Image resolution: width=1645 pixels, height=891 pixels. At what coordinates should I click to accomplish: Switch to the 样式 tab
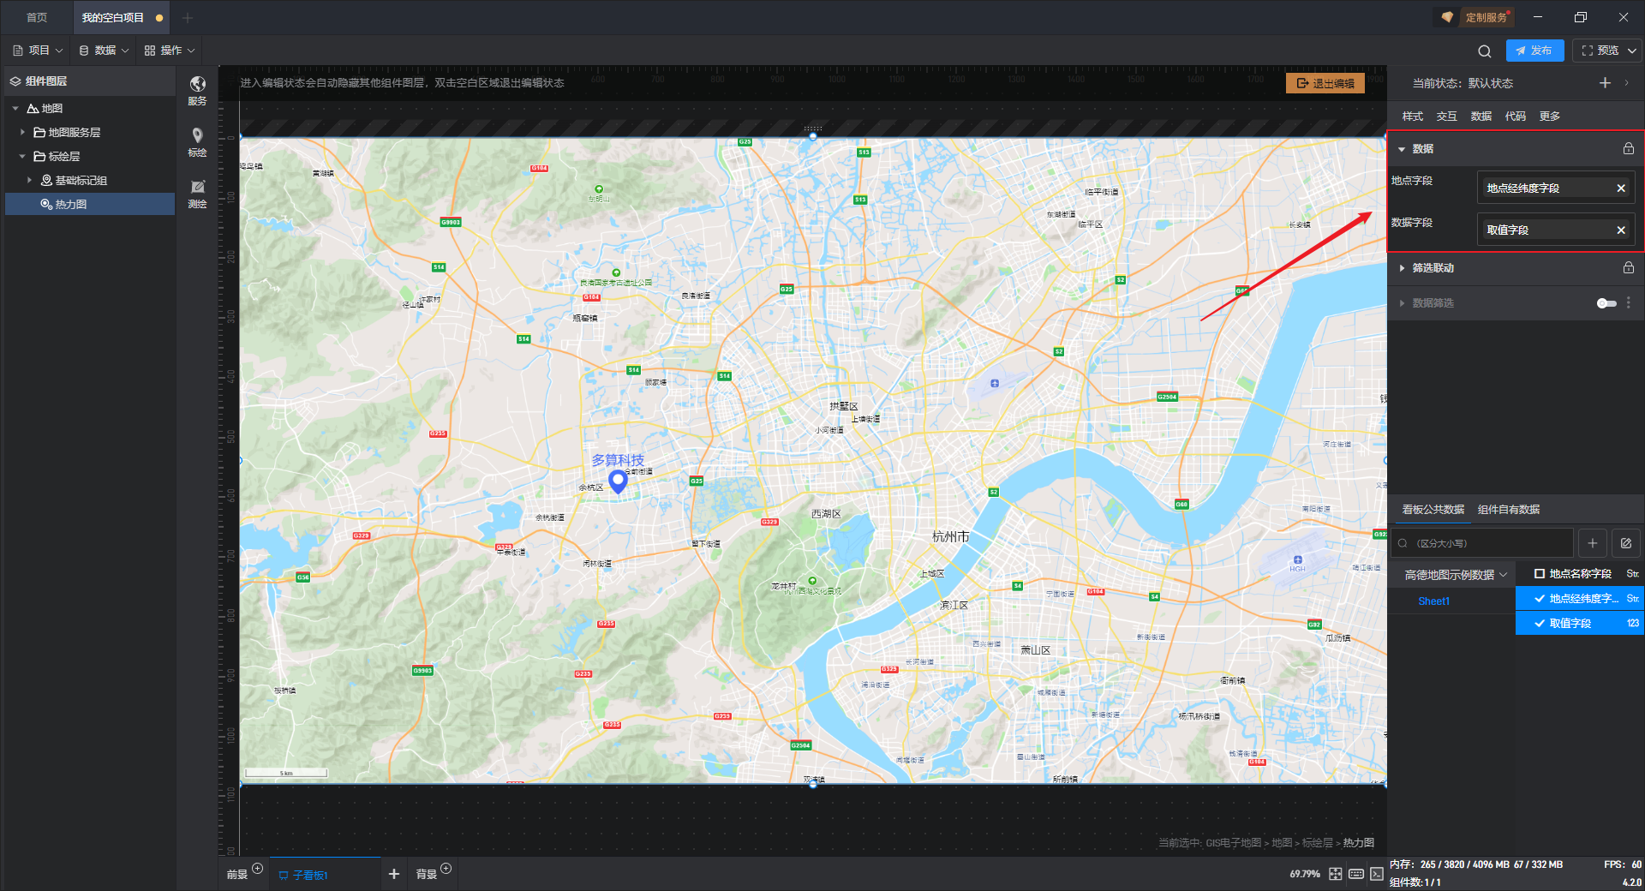click(1413, 117)
